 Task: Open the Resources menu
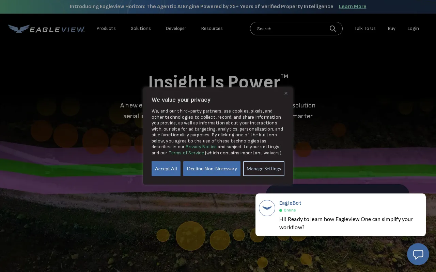pos(212,29)
